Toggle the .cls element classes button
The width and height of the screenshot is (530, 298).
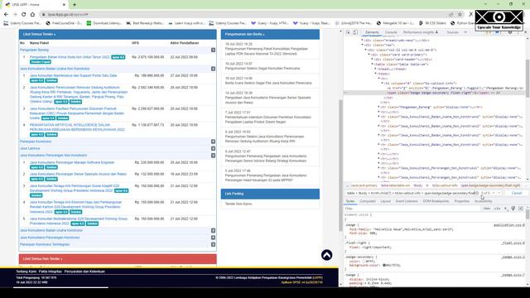[x=497, y=209]
